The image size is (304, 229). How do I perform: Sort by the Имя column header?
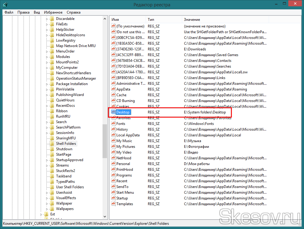(x=127, y=20)
